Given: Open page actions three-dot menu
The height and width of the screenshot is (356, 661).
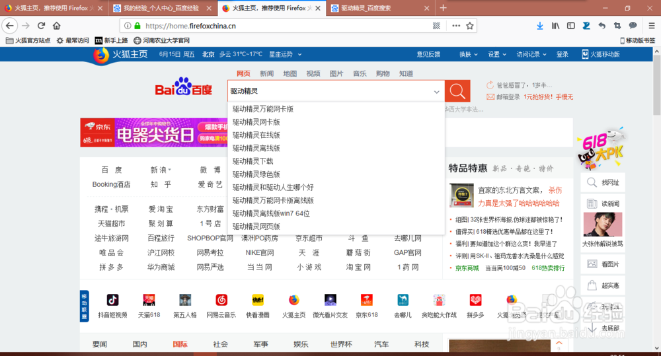Looking at the screenshot, I should click(x=456, y=26).
